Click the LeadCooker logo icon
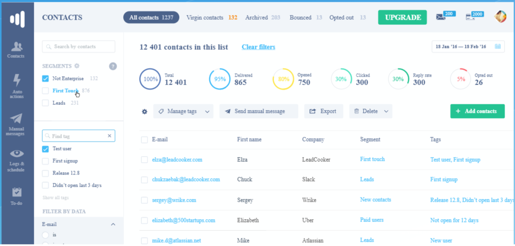 (17, 18)
